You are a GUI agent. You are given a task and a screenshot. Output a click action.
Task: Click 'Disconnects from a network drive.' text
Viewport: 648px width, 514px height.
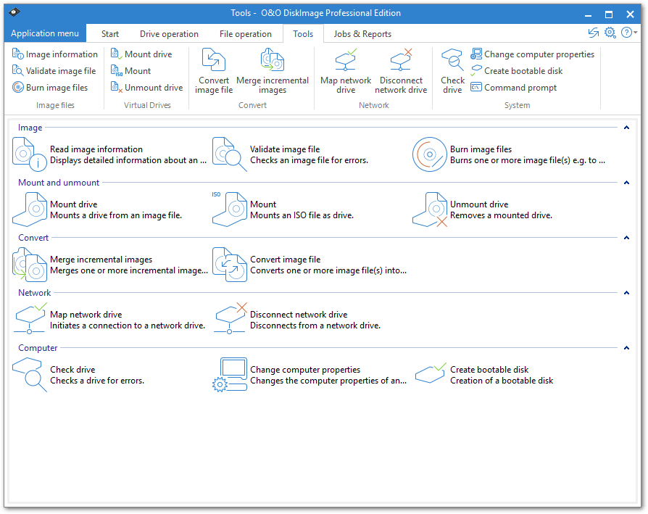pyautogui.click(x=315, y=326)
